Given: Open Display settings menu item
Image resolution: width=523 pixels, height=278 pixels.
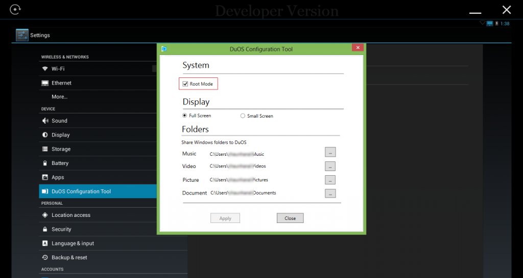Looking at the screenshot, I should click(x=60, y=135).
